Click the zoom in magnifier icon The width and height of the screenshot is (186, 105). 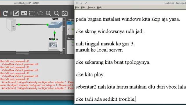point(48,13)
